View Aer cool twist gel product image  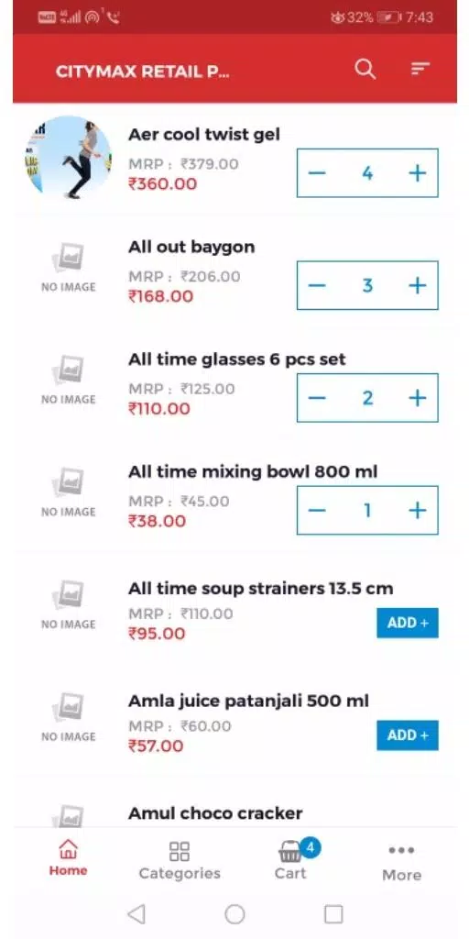tap(68, 157)
